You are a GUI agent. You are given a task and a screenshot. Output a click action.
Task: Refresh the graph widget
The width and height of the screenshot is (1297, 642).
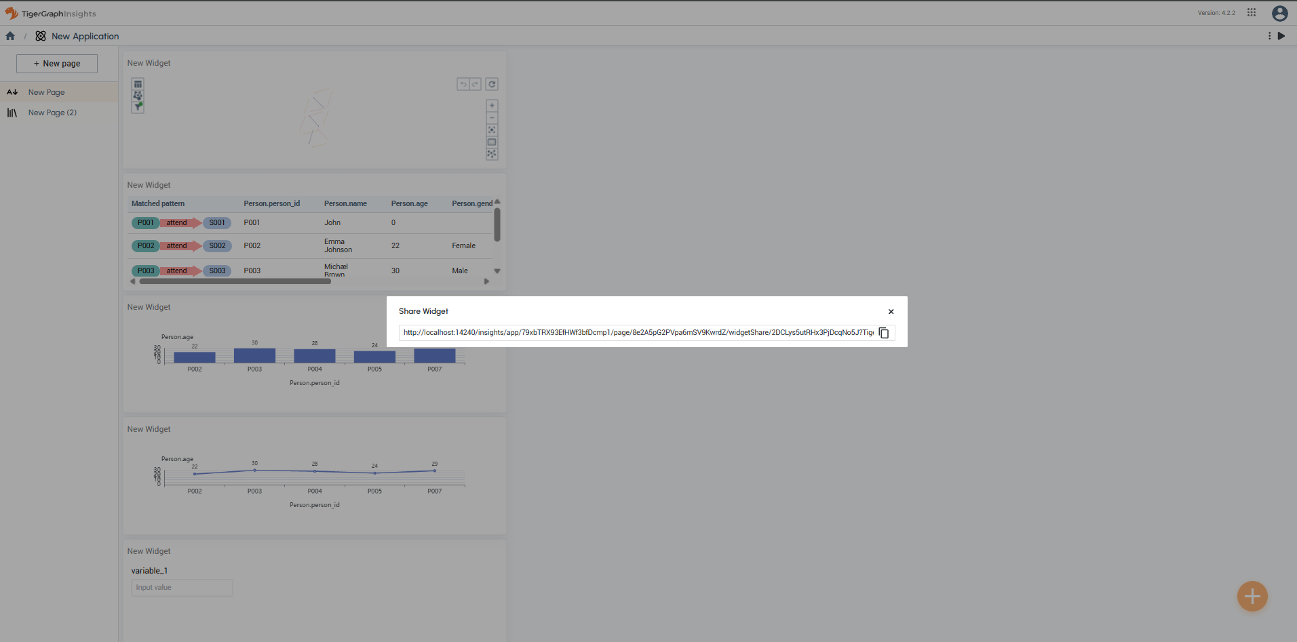(492, 85)
